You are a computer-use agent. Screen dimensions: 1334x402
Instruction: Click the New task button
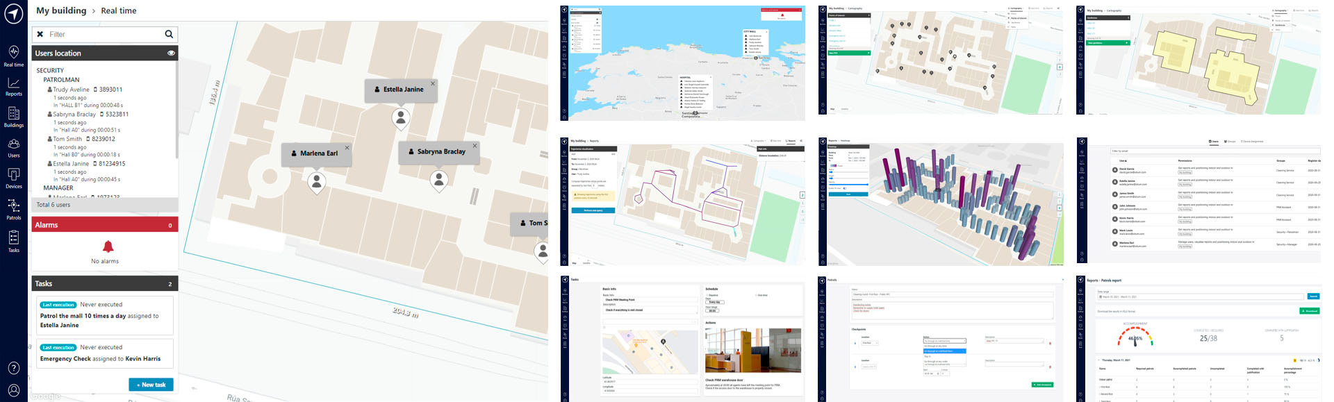(x=151, y=385)
